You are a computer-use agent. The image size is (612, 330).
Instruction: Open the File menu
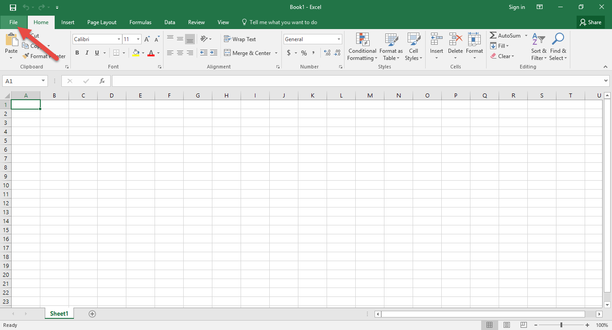pyautogui.click(x=13, y=22)
